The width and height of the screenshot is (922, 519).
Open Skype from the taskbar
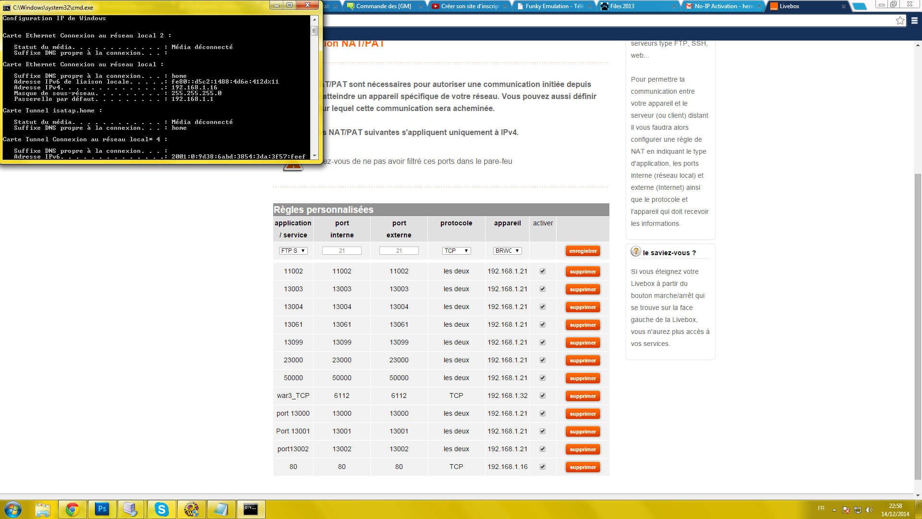(x=162, y=509)
